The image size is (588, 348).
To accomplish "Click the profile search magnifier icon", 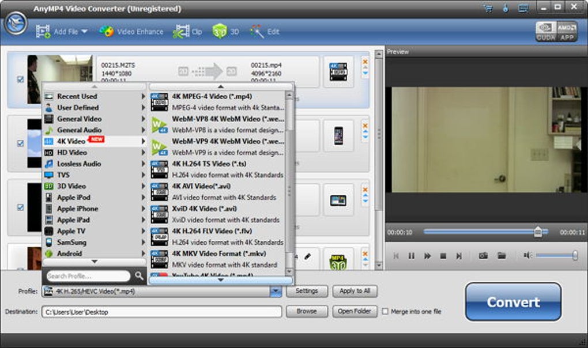I will coord(139,276).
